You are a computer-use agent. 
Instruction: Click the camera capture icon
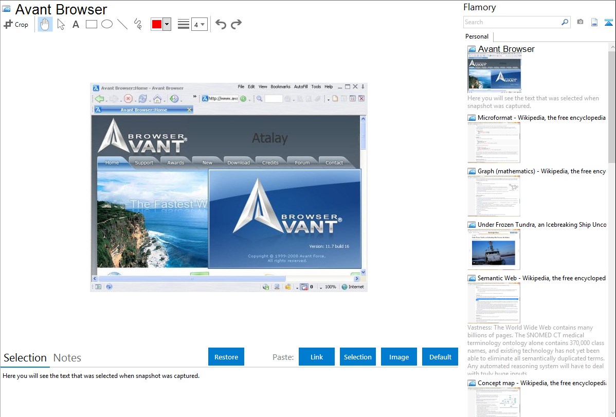click(x=580, y=22)
